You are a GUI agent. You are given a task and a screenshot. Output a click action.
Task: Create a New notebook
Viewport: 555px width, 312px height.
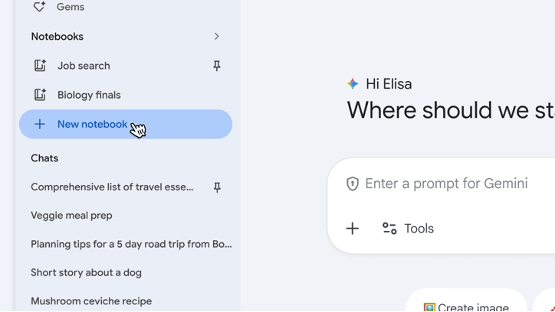tap(92, 124)
